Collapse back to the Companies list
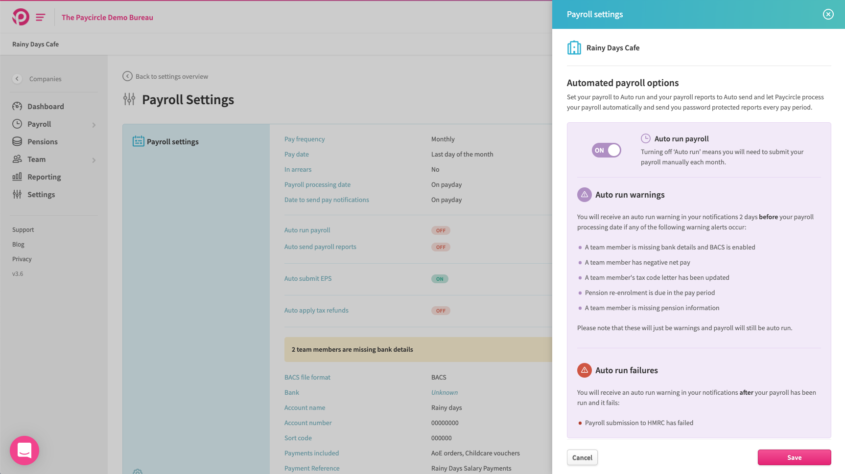This screenshot has height=474, width=845. click(x=18, y=79)
